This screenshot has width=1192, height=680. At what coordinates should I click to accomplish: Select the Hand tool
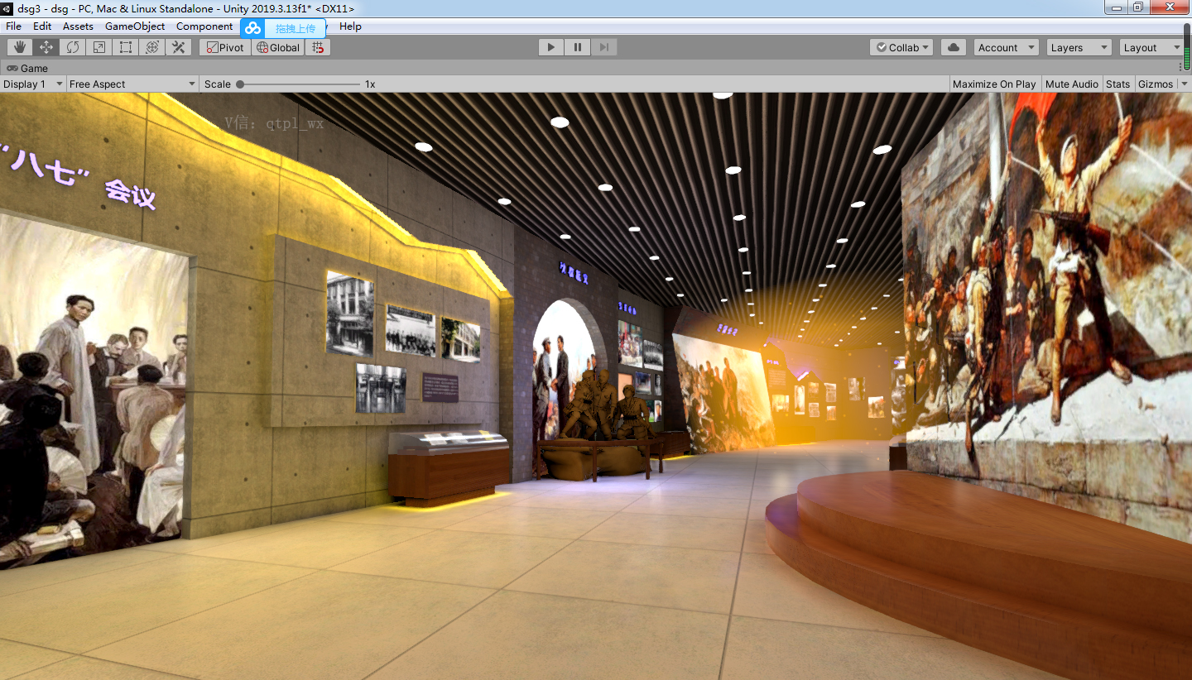(x=20, y=47)
